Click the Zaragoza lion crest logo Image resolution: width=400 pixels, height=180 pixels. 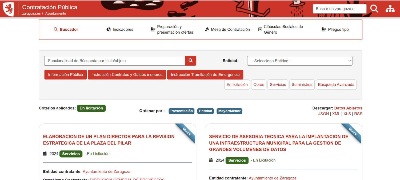click(8, 9)
